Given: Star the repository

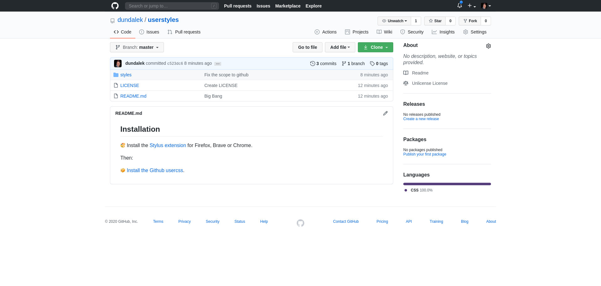Looking at the screenshot, I should (x=435, y=21).
